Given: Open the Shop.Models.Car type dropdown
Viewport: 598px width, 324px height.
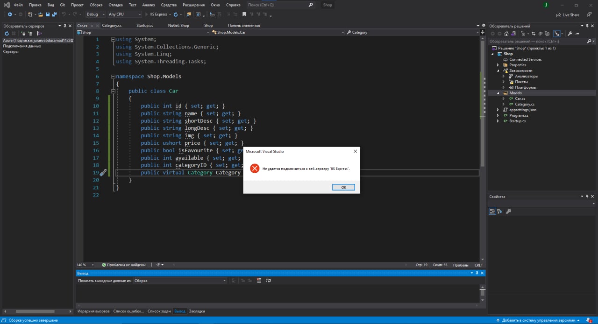Looking at the screenshot, I should click(x=278, y=32).
